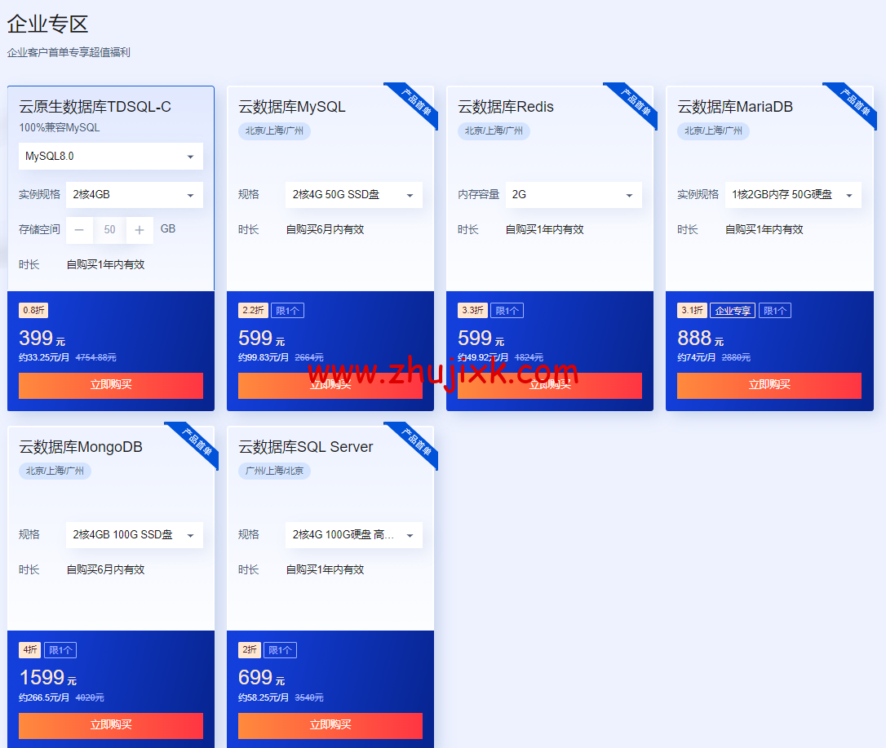This screenshot has width=886, height=748.
Task: Click the storage space value field showing 50
Action: [x=109, y=230]
